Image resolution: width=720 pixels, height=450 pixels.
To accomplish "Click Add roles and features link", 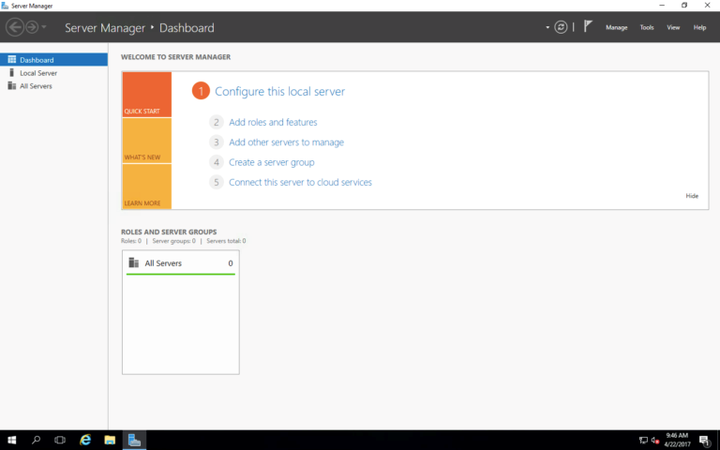I will click(x=273, y=122).
